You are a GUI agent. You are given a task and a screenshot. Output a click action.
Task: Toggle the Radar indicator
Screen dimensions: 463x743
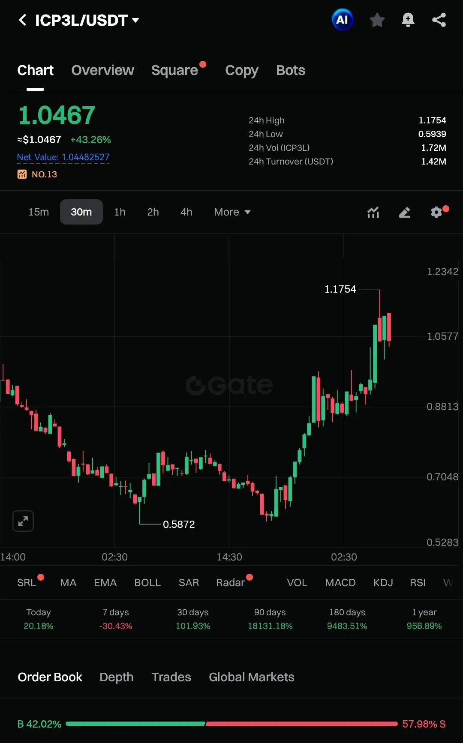coord(230,583)
